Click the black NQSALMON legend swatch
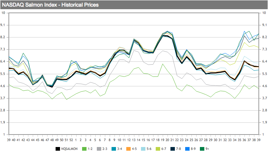268x154 pixels. [57, 149]
